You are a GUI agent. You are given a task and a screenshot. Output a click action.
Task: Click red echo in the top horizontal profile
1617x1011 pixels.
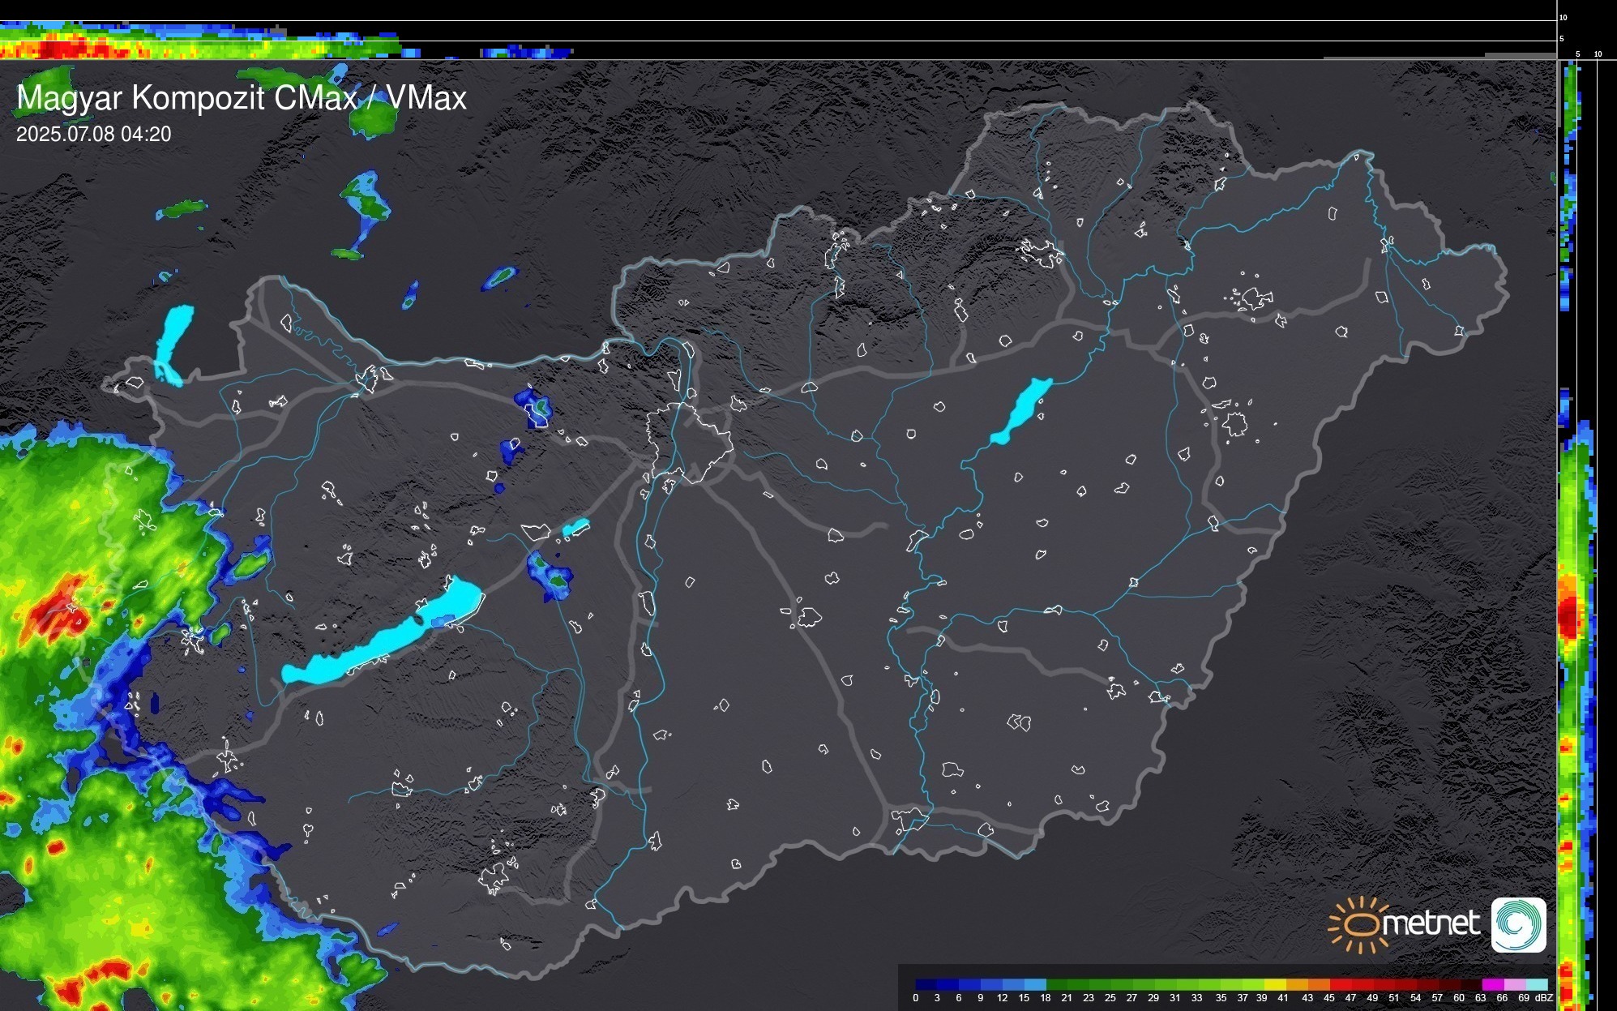pyautogui.click(x=57, y=49)
